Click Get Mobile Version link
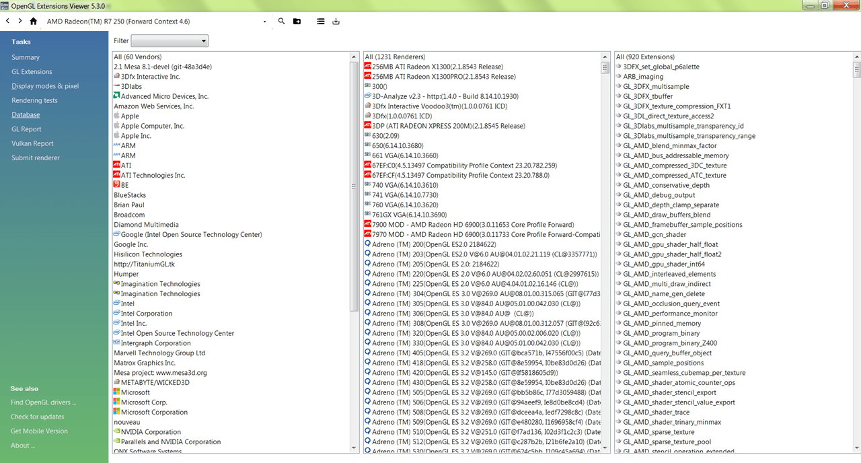Screen dimensions: 861x463 [x=39, y=431]
